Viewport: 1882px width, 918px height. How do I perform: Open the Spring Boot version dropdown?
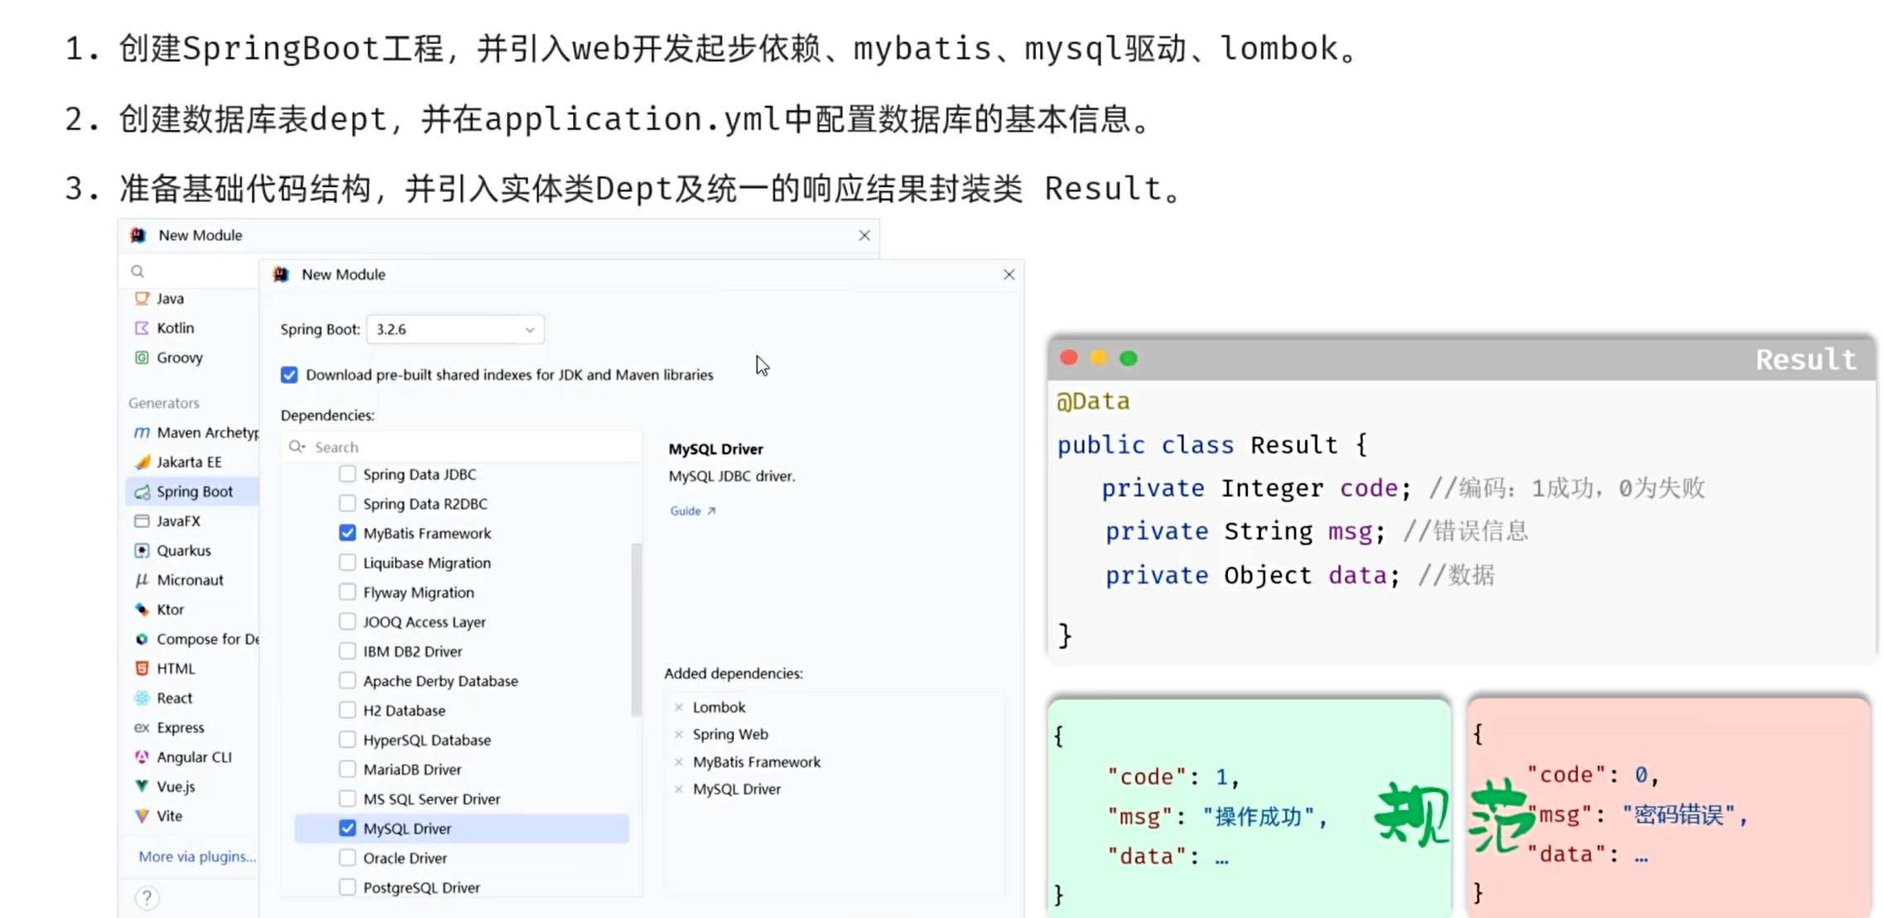click(455, 329)
